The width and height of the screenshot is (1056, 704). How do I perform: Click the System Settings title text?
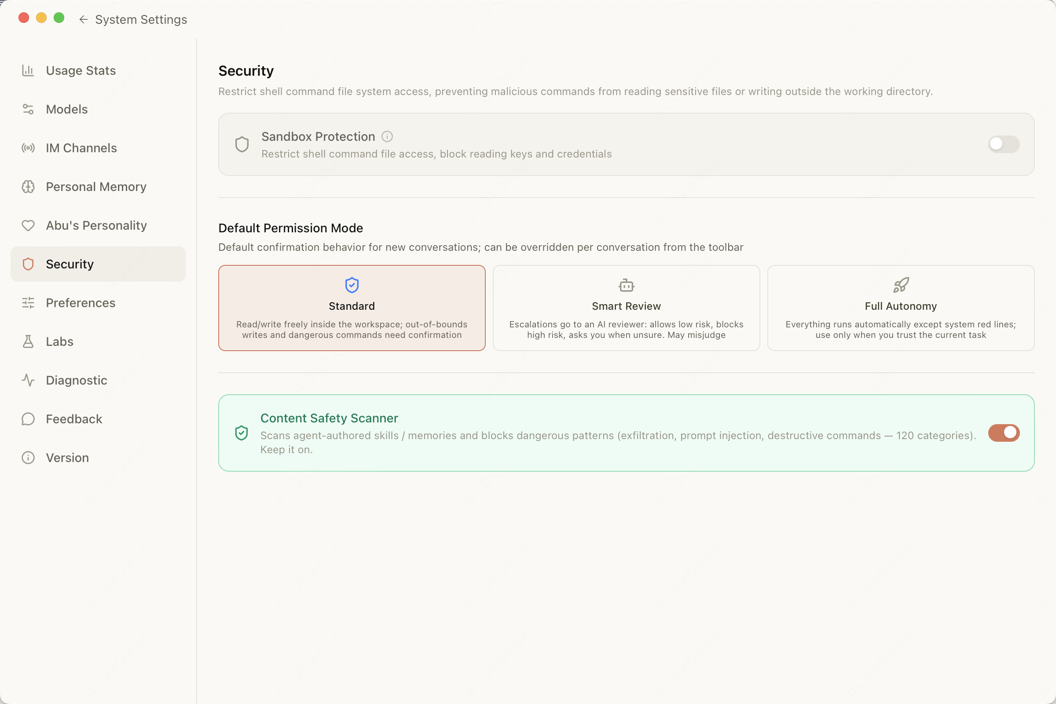141,19
